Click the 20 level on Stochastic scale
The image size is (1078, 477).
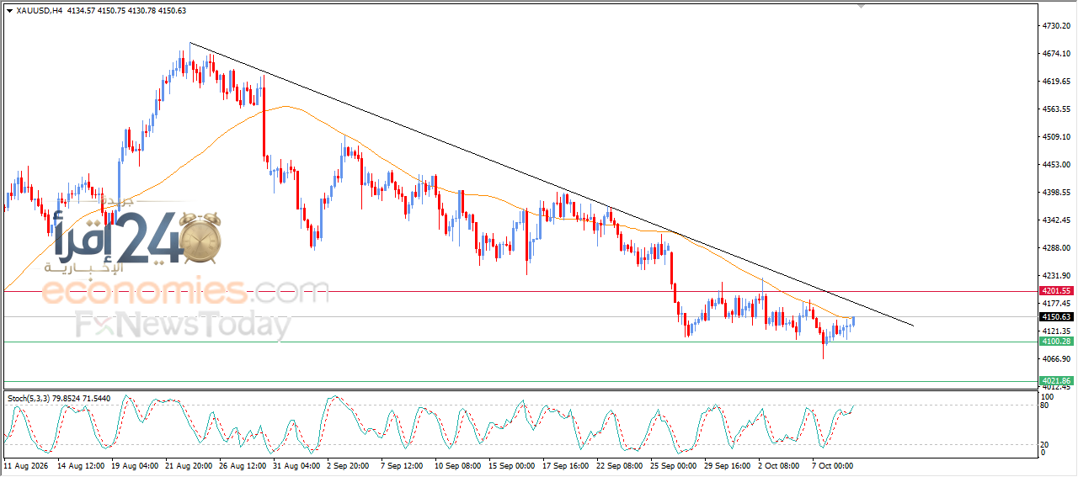coord(1046,444)
